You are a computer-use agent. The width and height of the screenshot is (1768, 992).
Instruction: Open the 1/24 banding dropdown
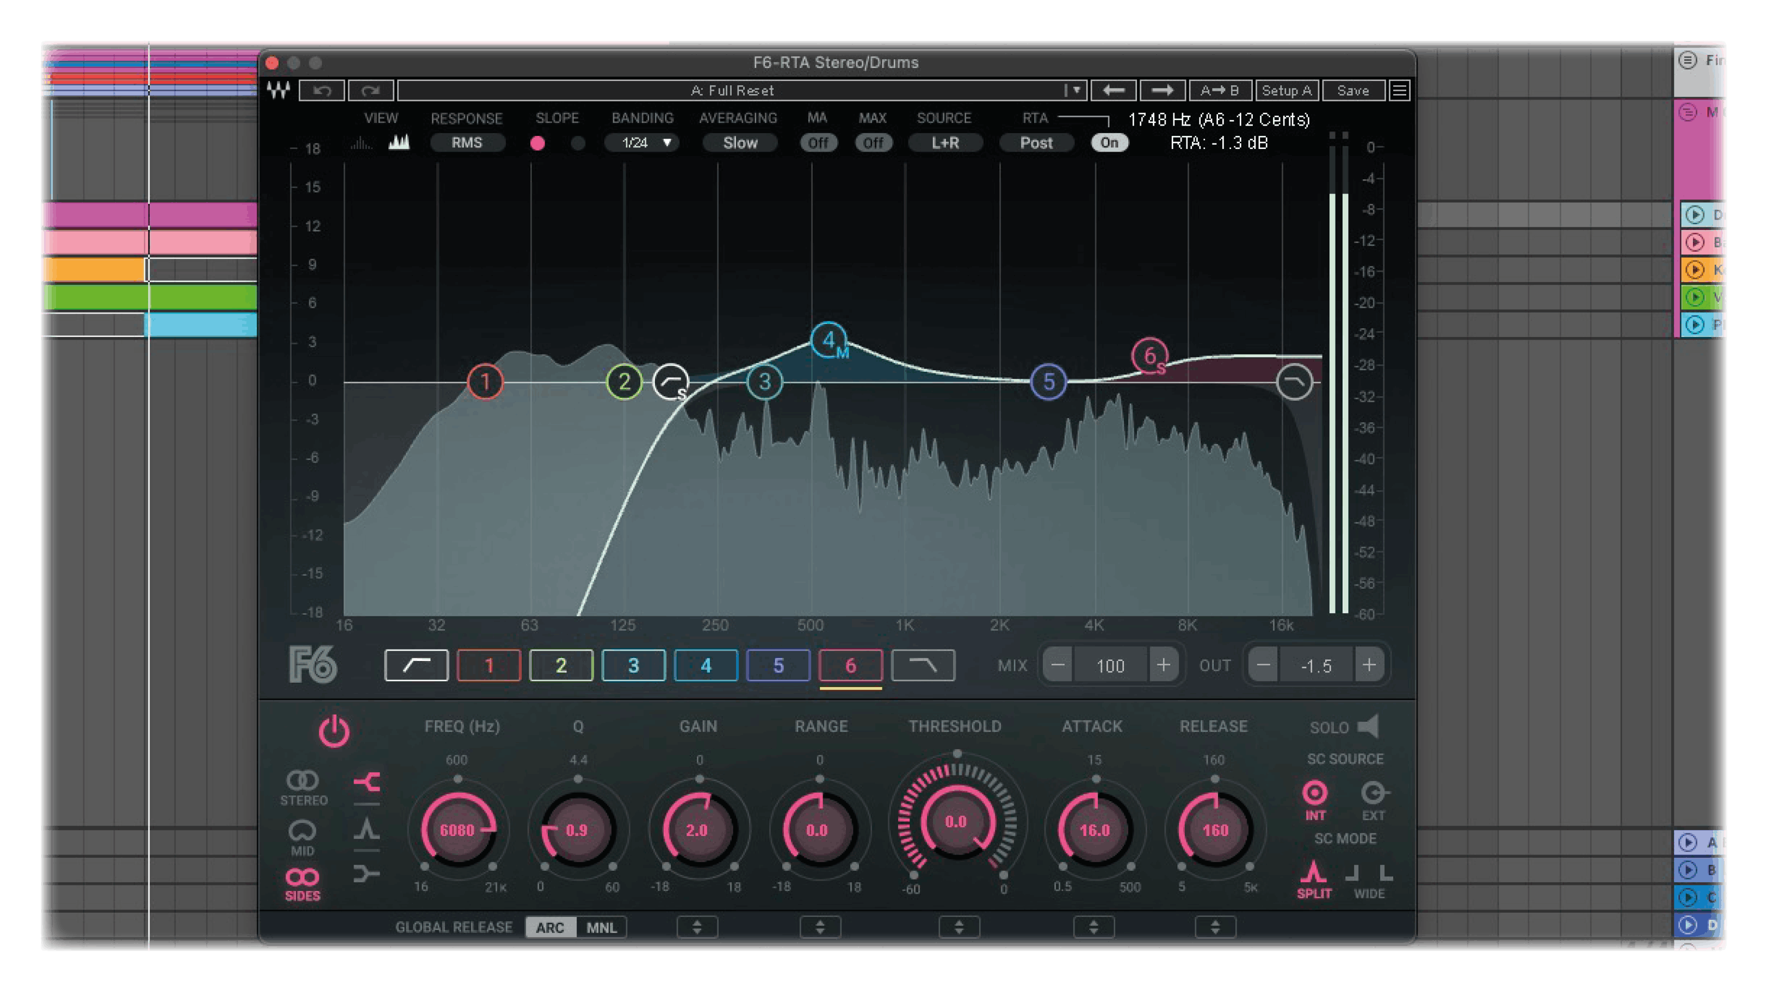pyautogui.click(x=642, y=142)
